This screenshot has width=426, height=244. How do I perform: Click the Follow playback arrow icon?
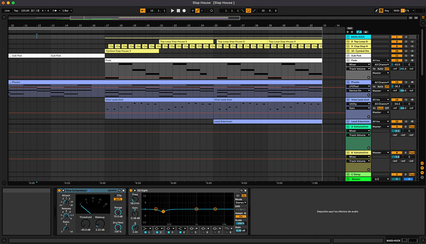click(x=143, y=11)
